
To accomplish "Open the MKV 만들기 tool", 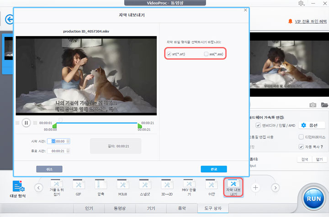I will click(x=189, y=187).
